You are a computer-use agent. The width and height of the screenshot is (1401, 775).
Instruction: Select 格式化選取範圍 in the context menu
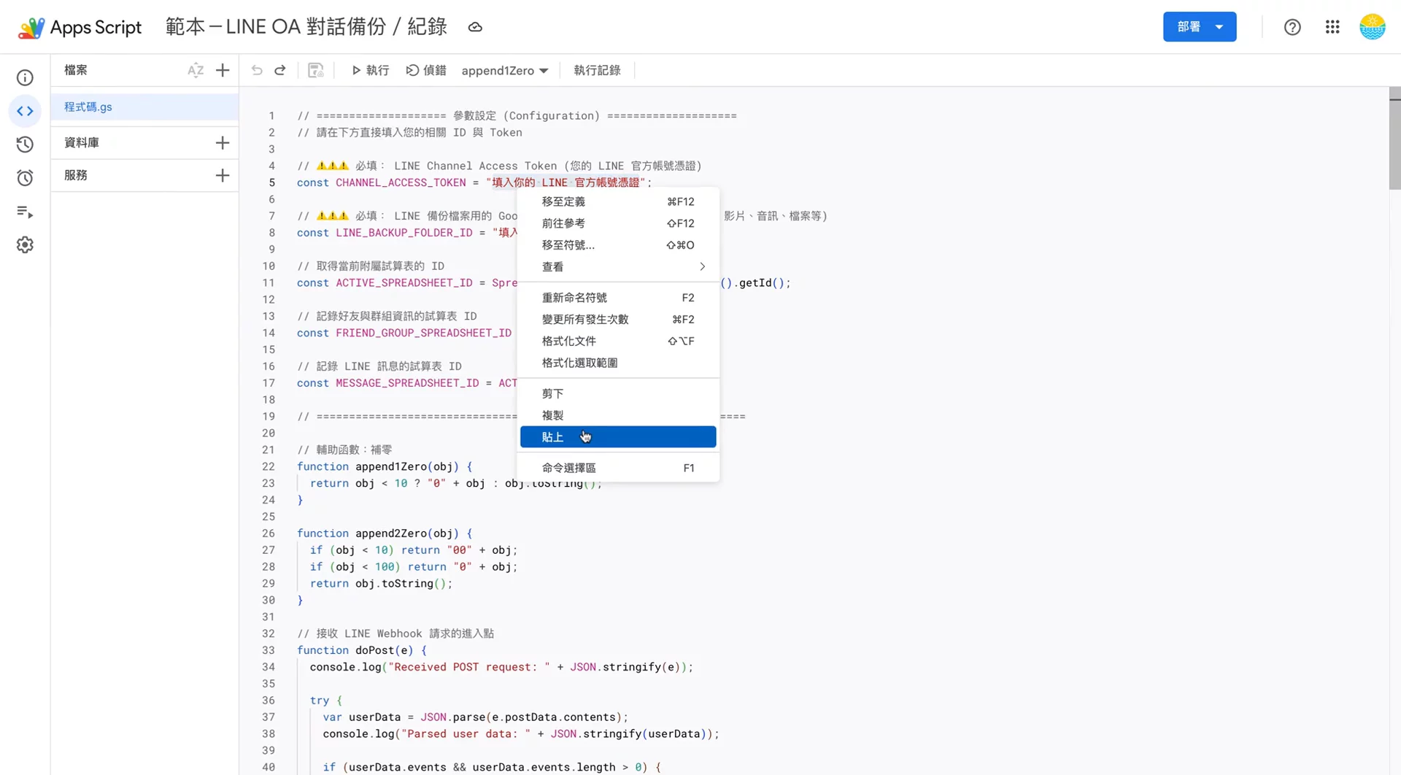click(618, 363)
